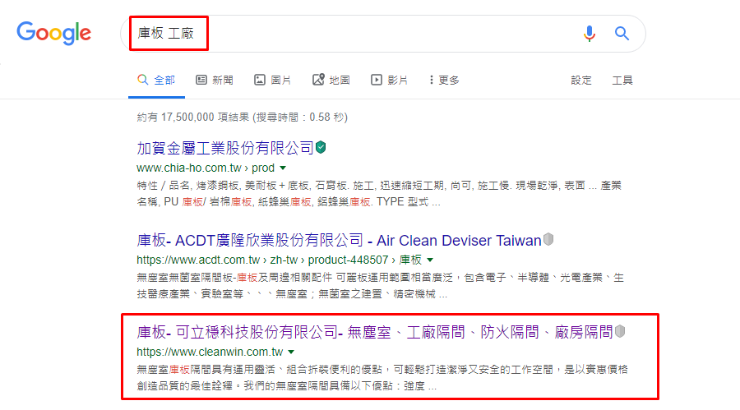Open the 加賀金屬工業股份有限公司 result
Screen dimensions: 740x410
(225, 148)
